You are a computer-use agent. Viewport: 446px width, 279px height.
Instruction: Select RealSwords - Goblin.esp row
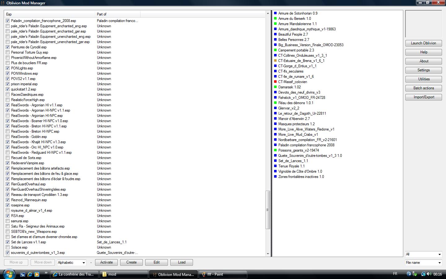click(x=135, y=137)
